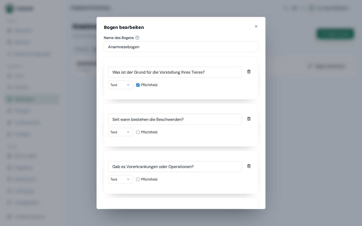Image resolution: width=362 pixels, height=226 pixels.
Task: Uncheck Pflichtfeld for the first question
Action: pyautogui.click(x=138, y=85)
